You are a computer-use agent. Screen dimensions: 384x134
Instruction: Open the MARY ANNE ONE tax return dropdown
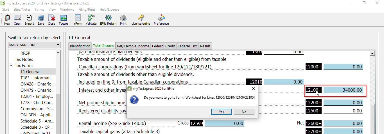pyautogui.click(x=34, y=45)
